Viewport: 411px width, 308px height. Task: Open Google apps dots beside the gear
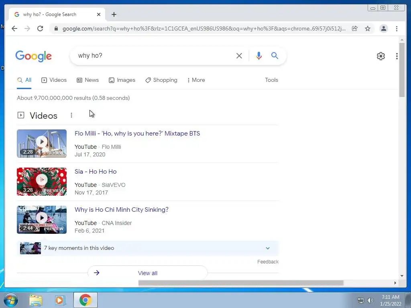[397, 56]
